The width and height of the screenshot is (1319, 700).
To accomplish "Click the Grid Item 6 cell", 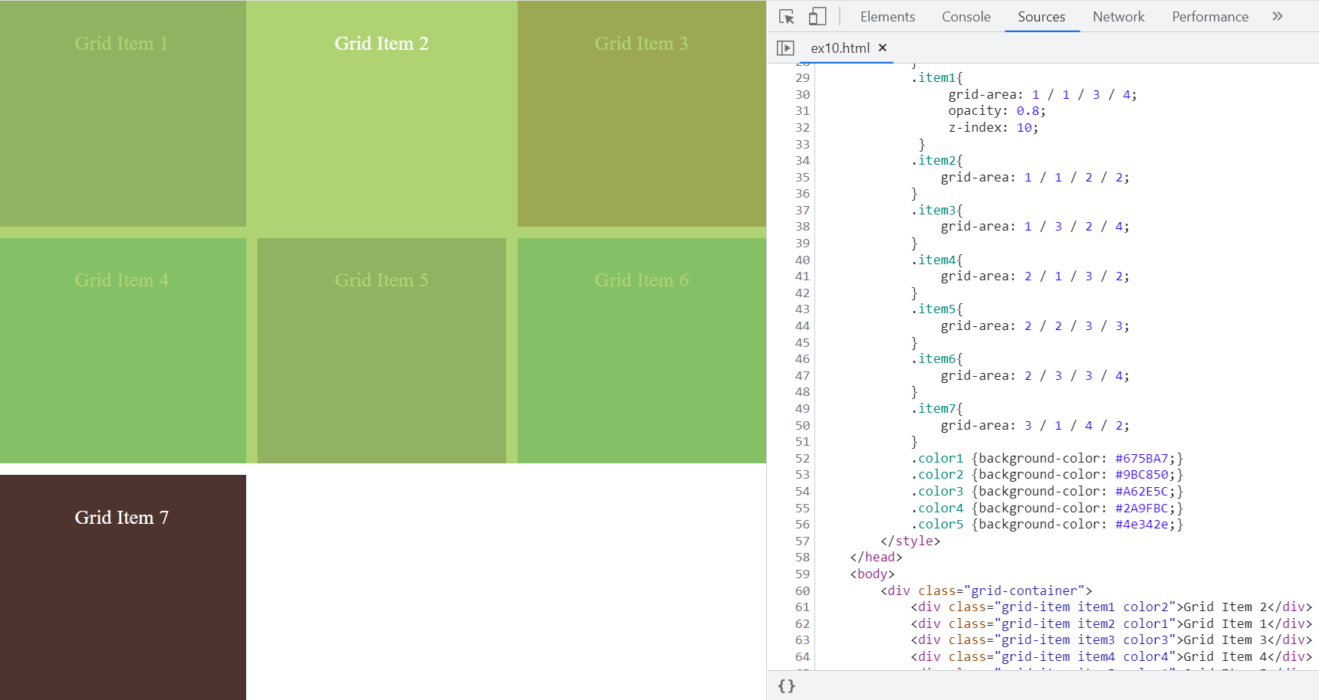I will [641, 350].
